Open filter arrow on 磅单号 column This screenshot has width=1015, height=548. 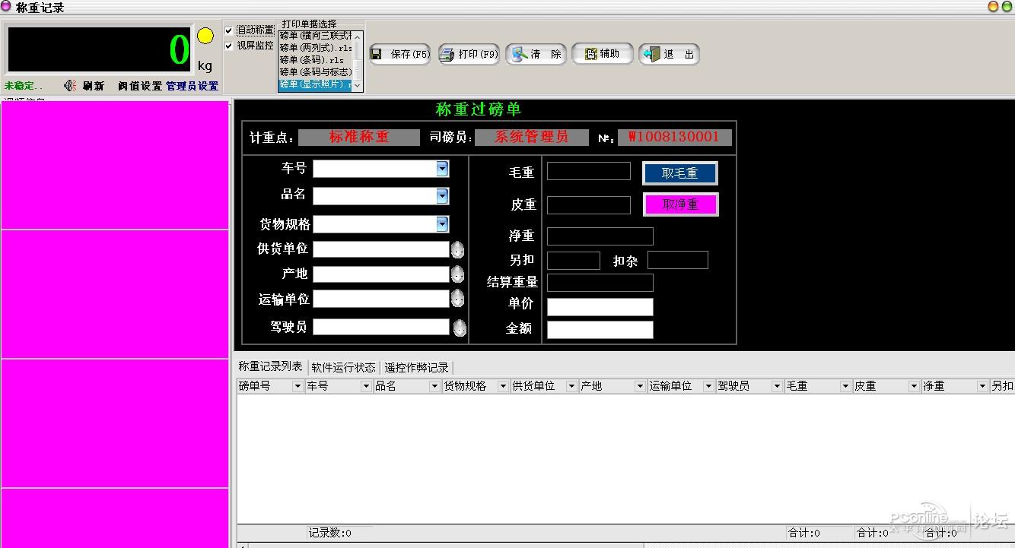[297, 386]
